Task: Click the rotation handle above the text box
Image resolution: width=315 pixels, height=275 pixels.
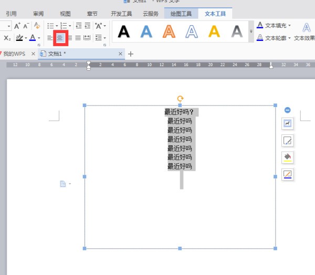Action: 180,98
